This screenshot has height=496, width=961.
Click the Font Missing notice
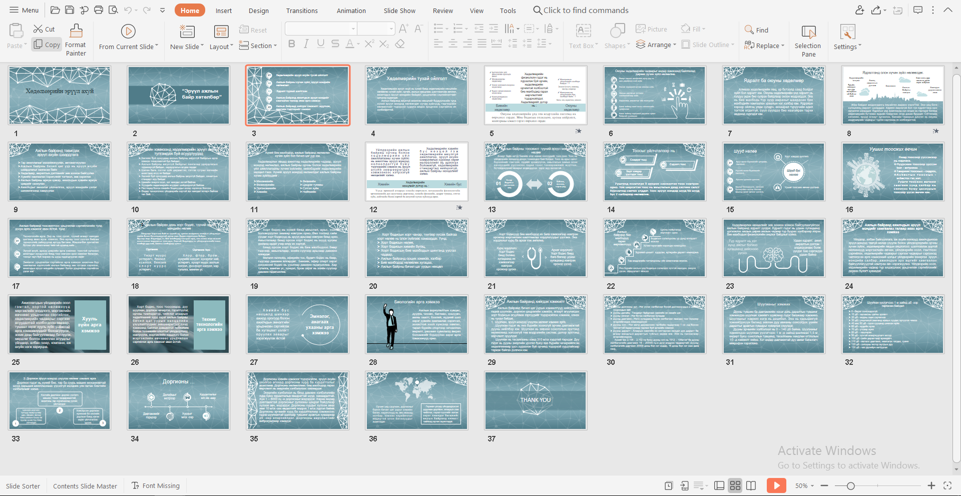[156, 485]
